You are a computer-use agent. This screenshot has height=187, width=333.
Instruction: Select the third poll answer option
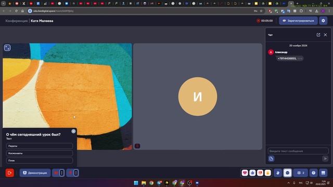point(40,161)
